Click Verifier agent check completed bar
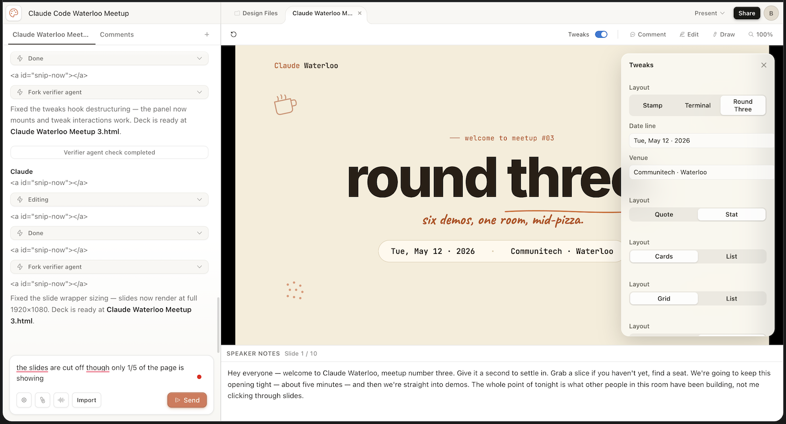 110,152
